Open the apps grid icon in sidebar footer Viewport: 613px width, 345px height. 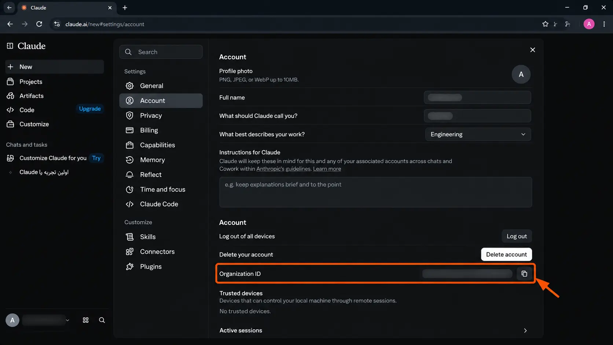tap(86, 320)
